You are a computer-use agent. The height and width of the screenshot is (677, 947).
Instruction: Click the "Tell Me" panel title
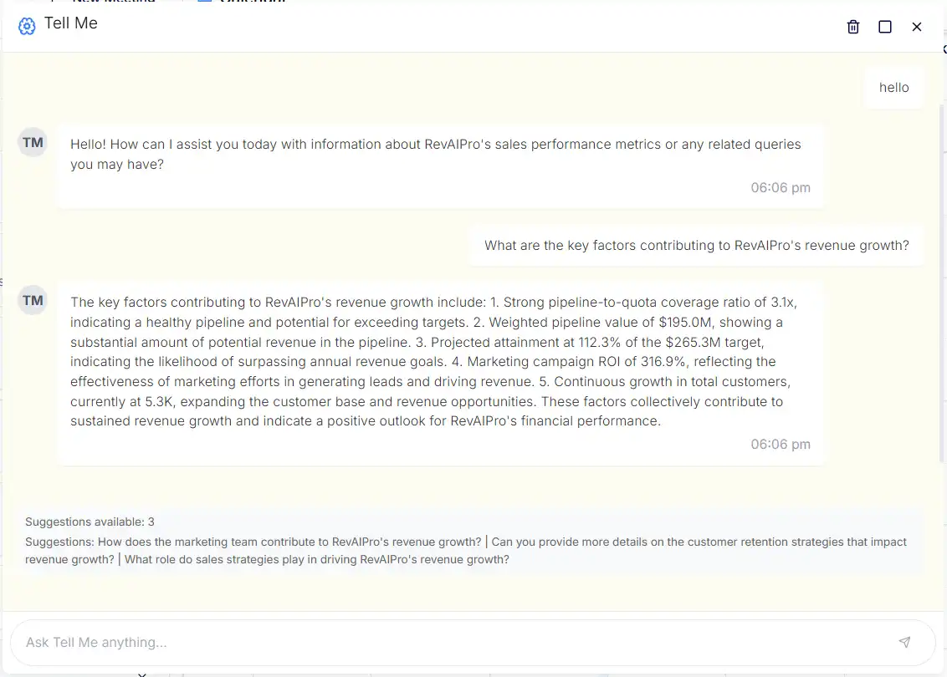coord(71,23)
